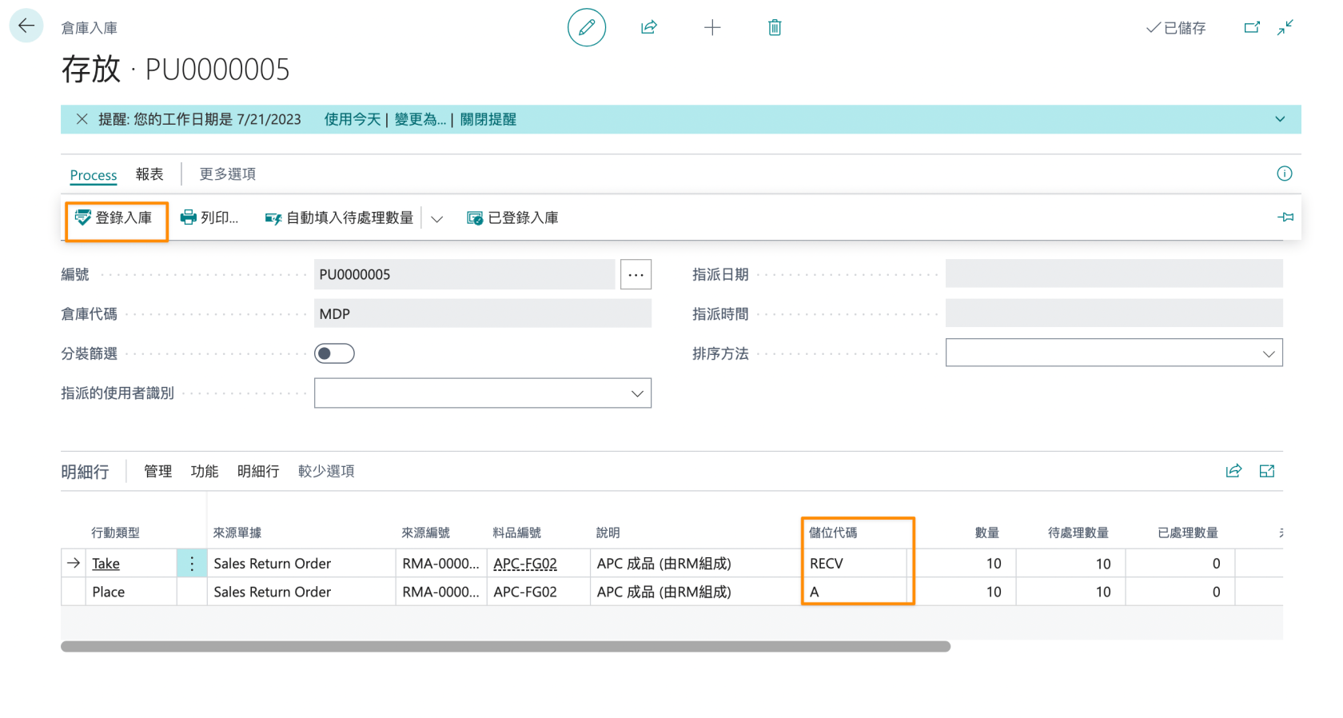Click Sales Return Order in Place row
This screenshot has height=718, width=1343.
pos(273,592)
